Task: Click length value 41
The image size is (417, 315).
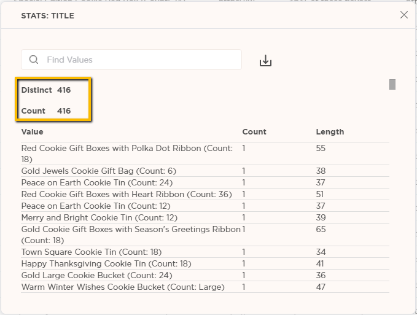Action: click(320, 263)
